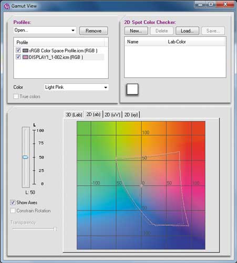Switch to the 2D (u'v') tab

coord(112,115)
